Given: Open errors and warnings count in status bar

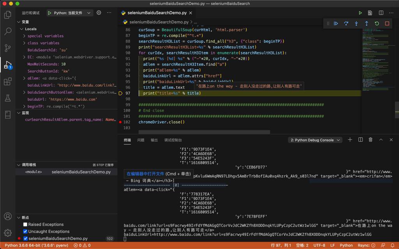Looking at the screenshot, I should click(82, 245).
